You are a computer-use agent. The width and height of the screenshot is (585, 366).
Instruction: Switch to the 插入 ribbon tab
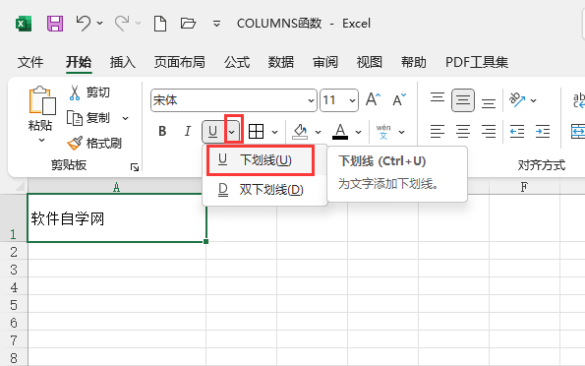tap(123, 62)
